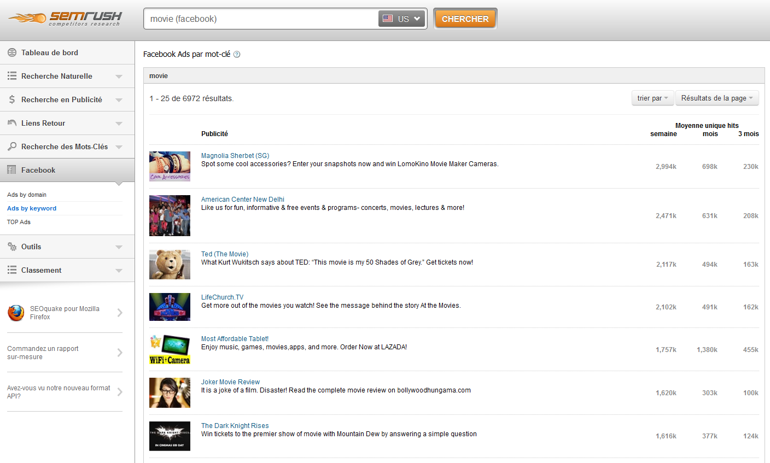This screenshot has width=770, height=463.
Task: Click the 'semaine' column header
Action: [663, 134]
